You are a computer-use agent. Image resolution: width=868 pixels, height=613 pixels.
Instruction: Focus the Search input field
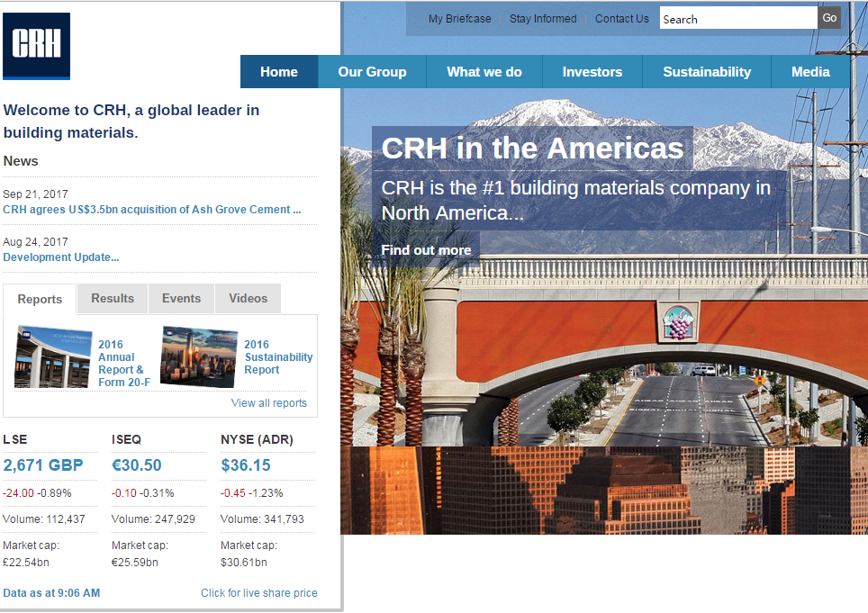click(738, 18)
